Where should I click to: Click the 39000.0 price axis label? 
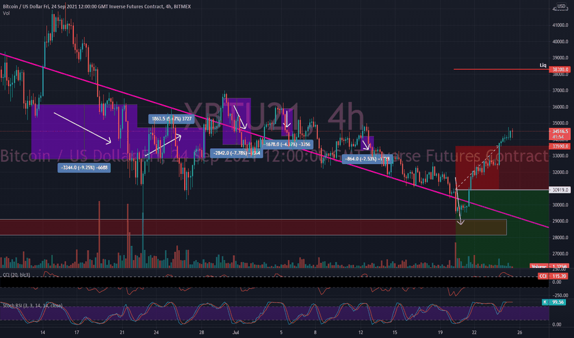(560, 58)
